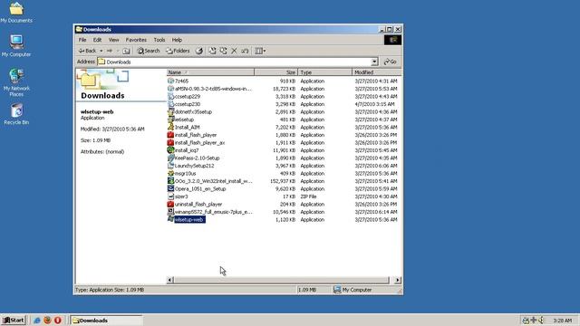Sort by the Type column header
Viewport: 580px width, 326px height.
324,72
